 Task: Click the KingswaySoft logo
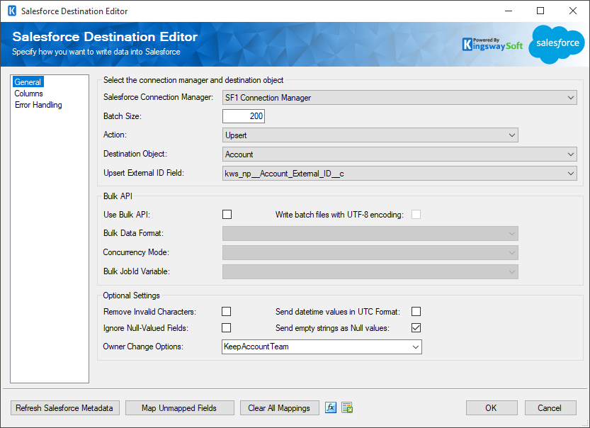[492, 45]
